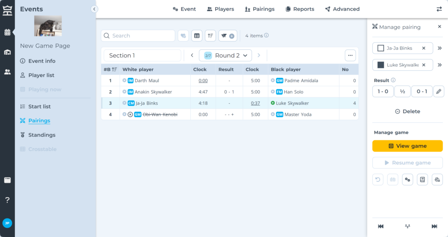Set the result to 1 - 0
The width and height of the screenshot is (448, 237).
383,91
